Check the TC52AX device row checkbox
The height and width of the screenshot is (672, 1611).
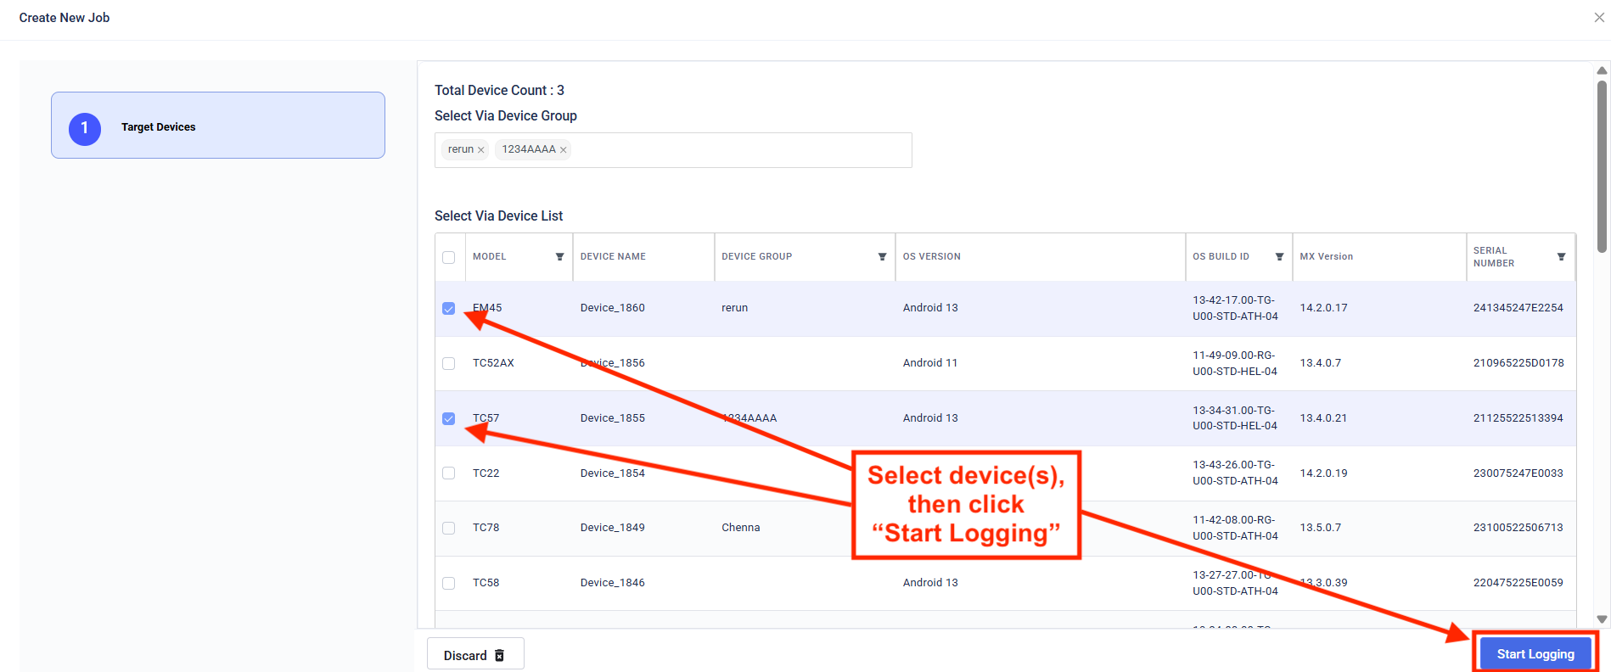[x=449, y=363]
